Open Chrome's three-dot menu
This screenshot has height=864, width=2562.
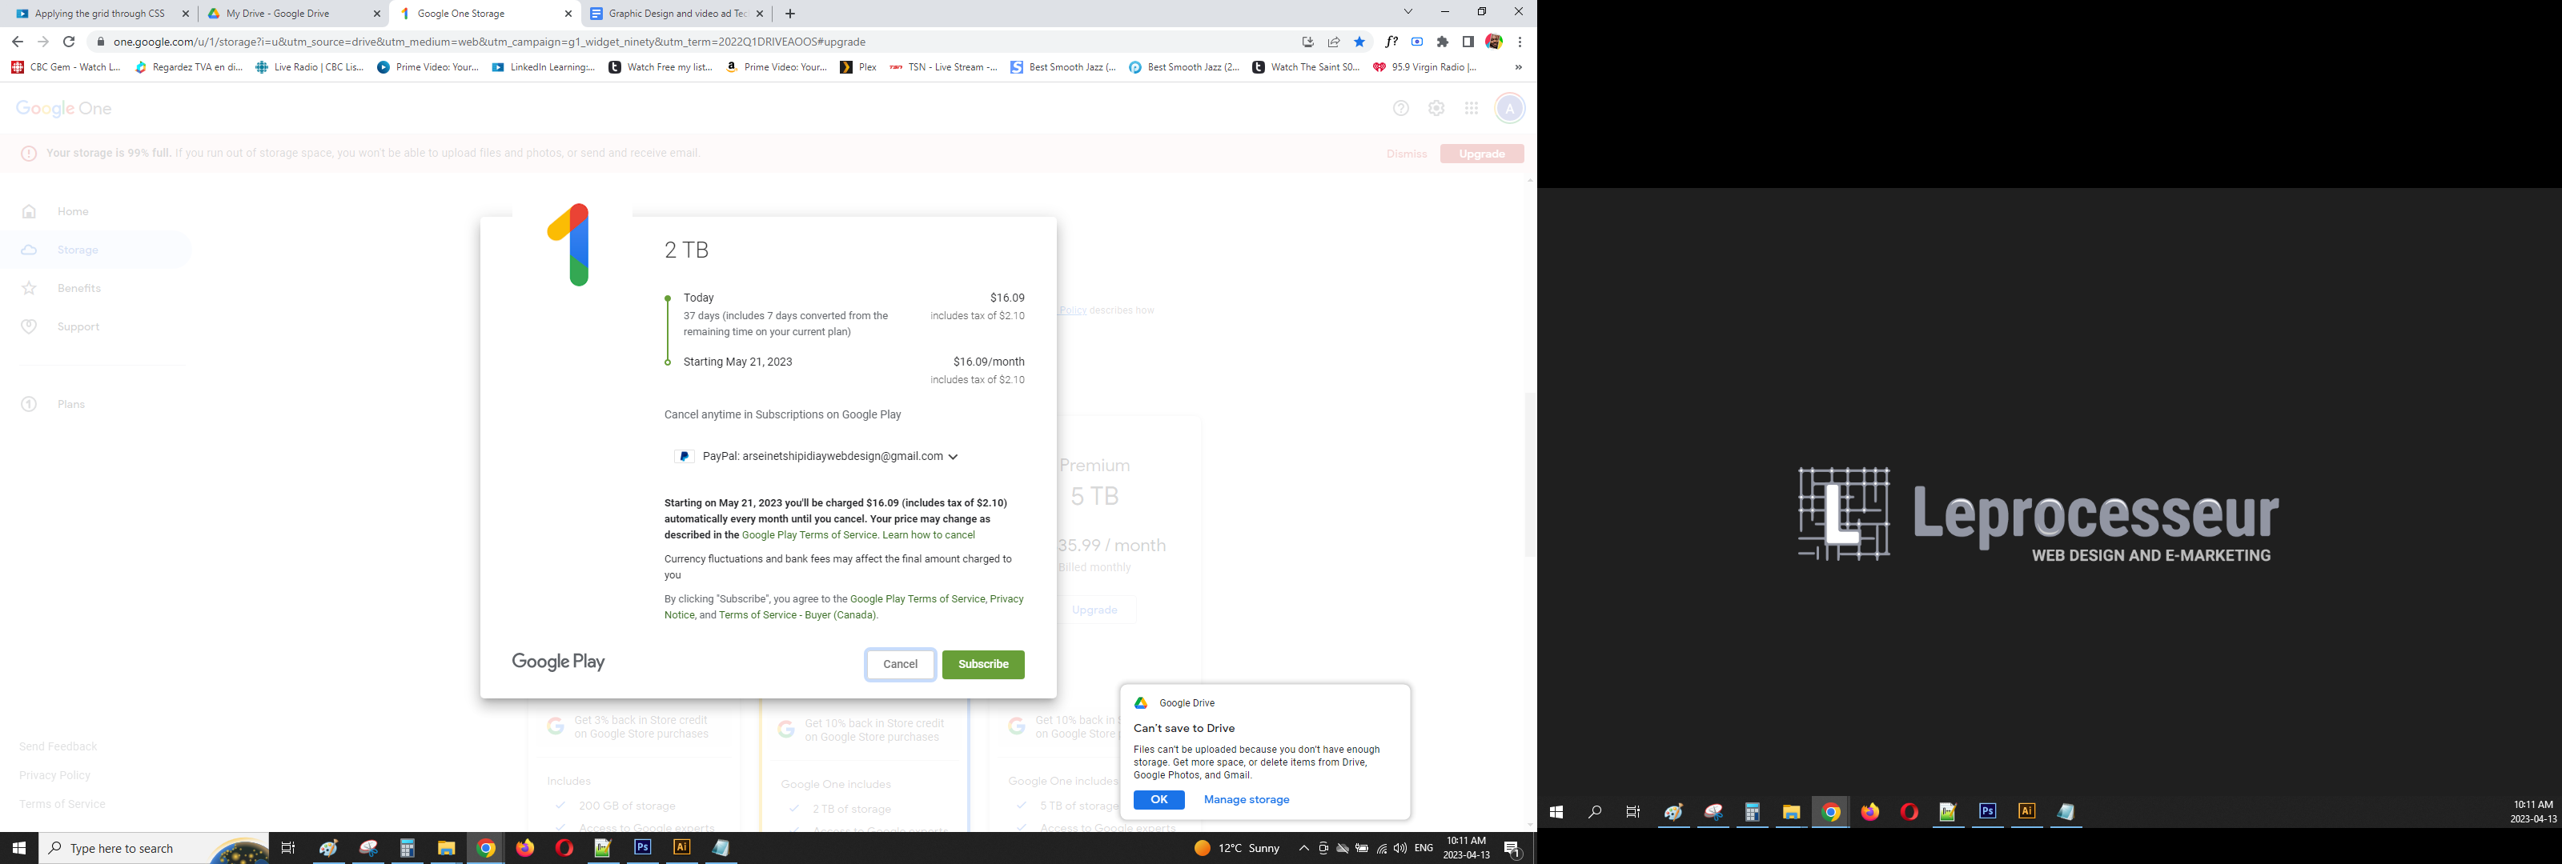click(x=1520, y=42)
